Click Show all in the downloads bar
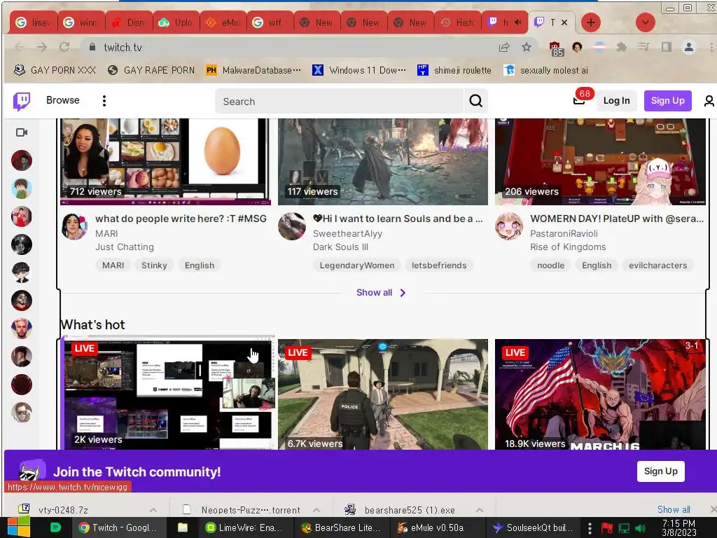 674,509
